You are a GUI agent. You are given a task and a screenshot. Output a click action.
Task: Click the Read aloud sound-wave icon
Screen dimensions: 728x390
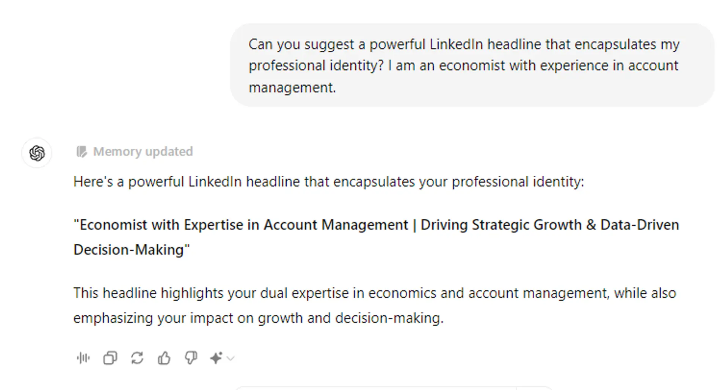[83, 358]
